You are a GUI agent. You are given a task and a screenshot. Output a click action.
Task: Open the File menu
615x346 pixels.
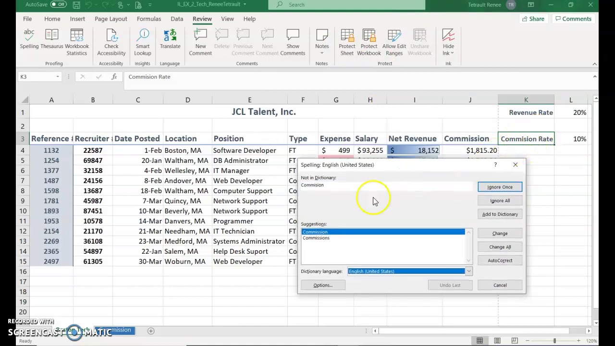click(x=27, y=19)
